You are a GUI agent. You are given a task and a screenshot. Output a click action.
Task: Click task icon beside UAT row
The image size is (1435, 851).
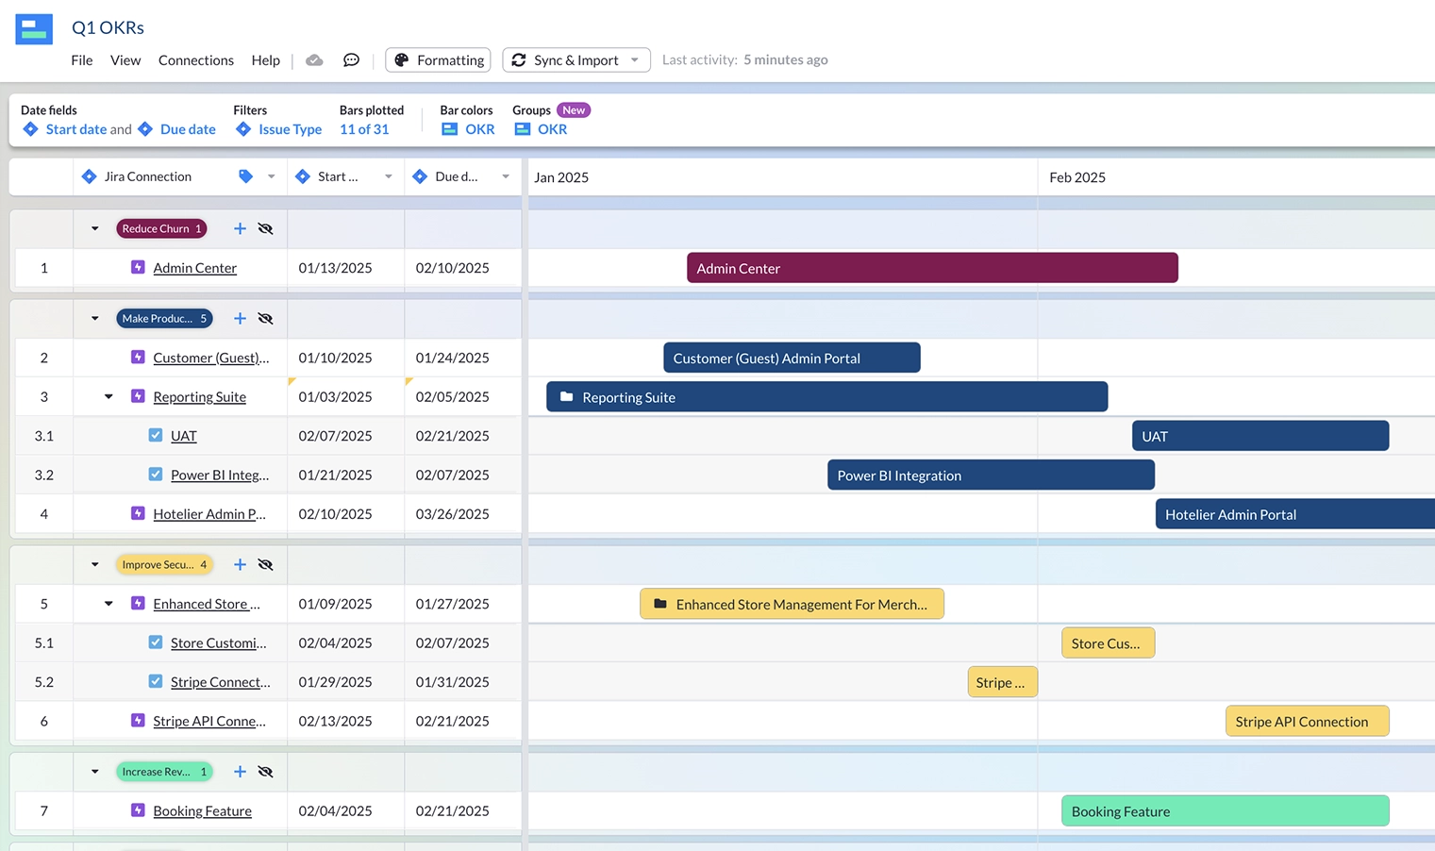[x=156, y=435]
